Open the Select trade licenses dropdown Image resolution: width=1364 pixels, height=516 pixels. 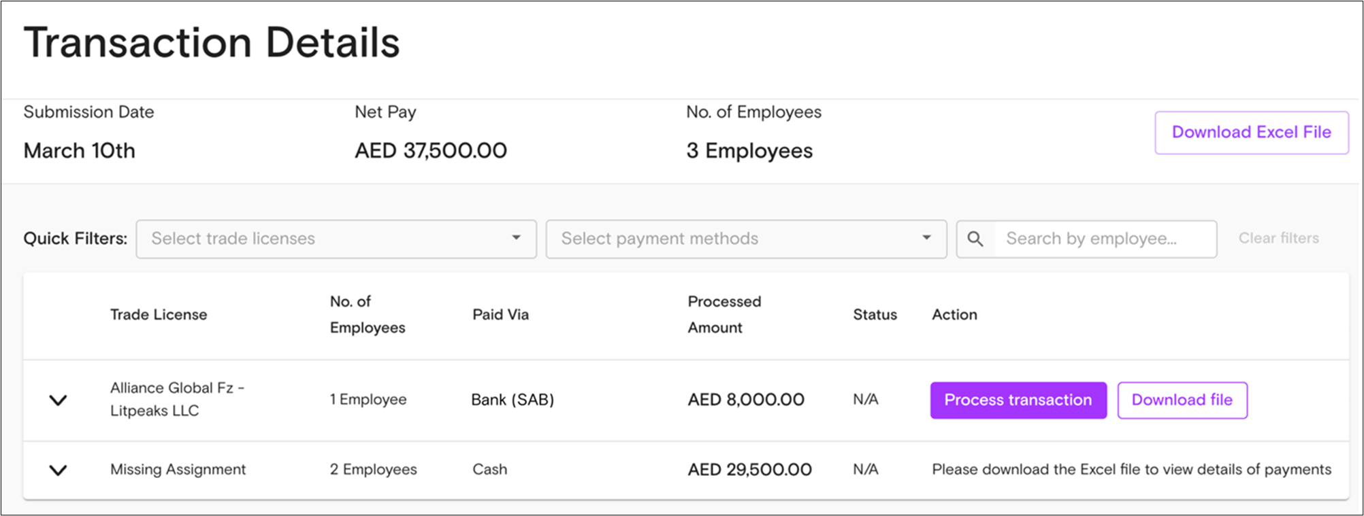(x=336, y=239)
